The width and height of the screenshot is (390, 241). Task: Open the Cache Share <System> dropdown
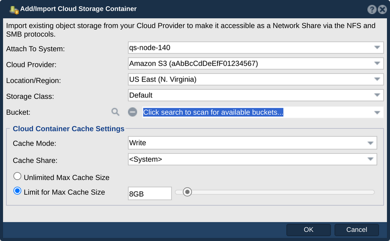253,160
